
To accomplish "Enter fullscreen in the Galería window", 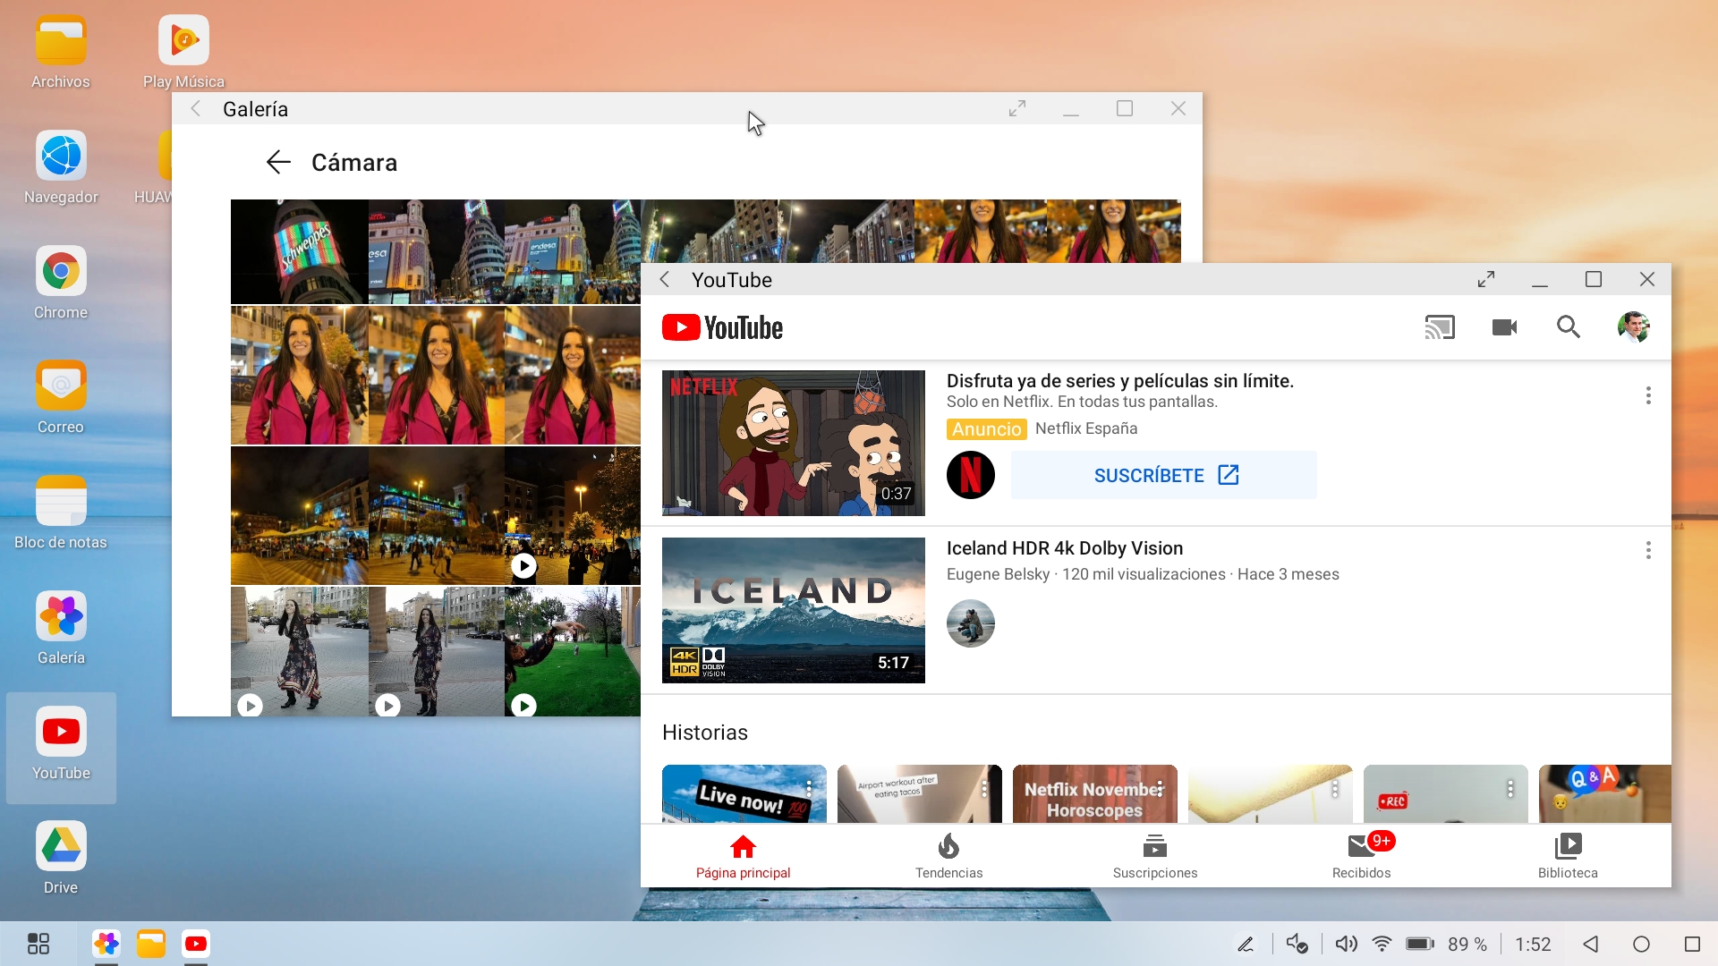I will pos(1017,109).
